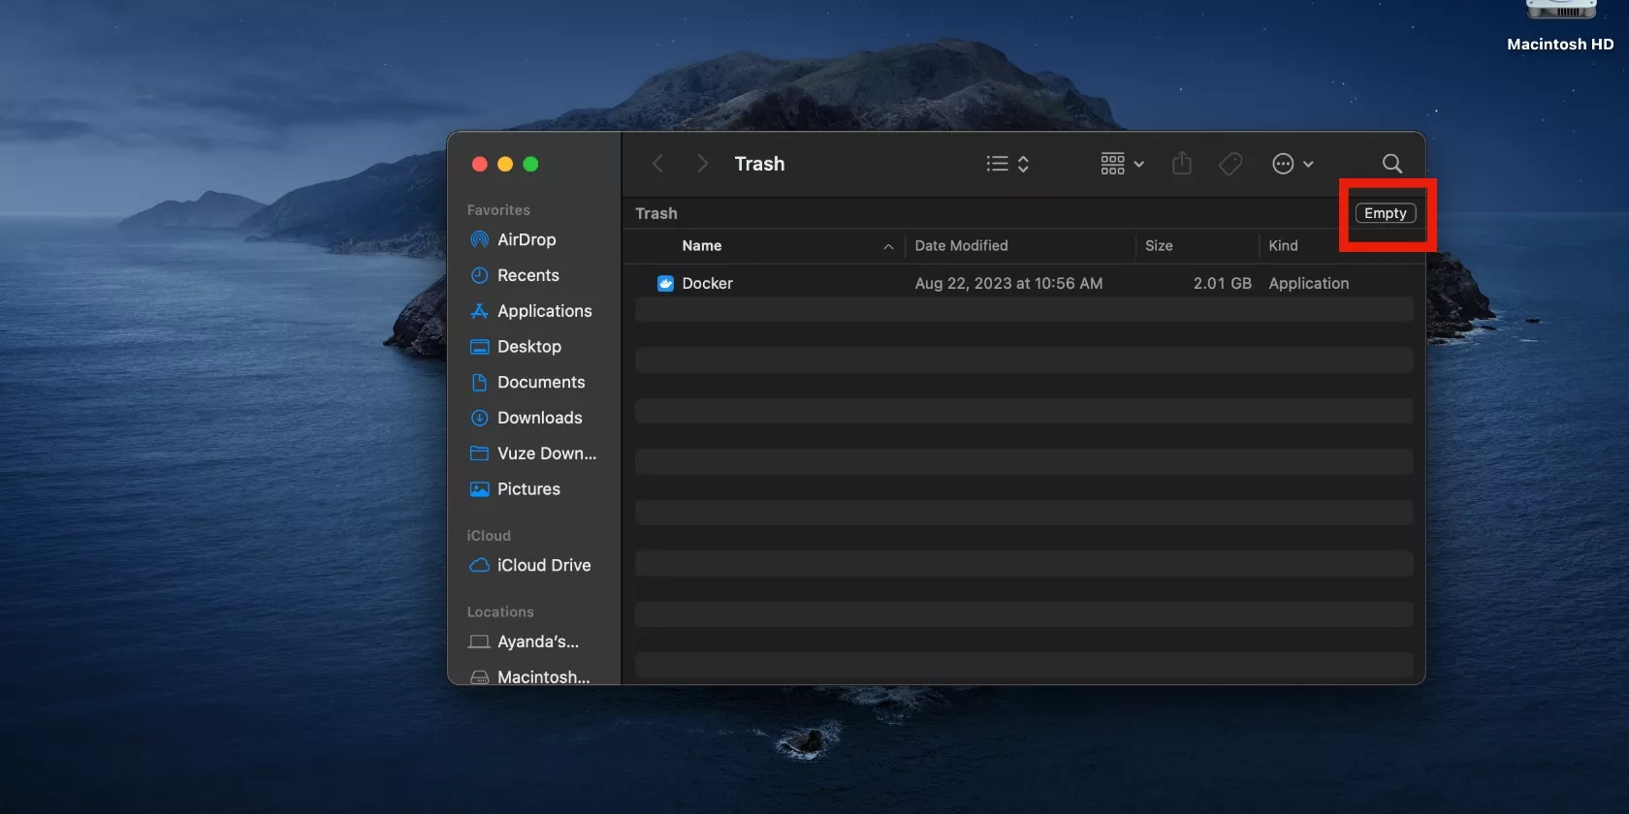
Task: Select Desktop in the sidebar
Action: [528, 347]
